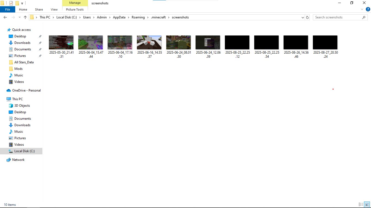
Task: Open the Mods folder in the sidebar
Action: coord(18,69)
